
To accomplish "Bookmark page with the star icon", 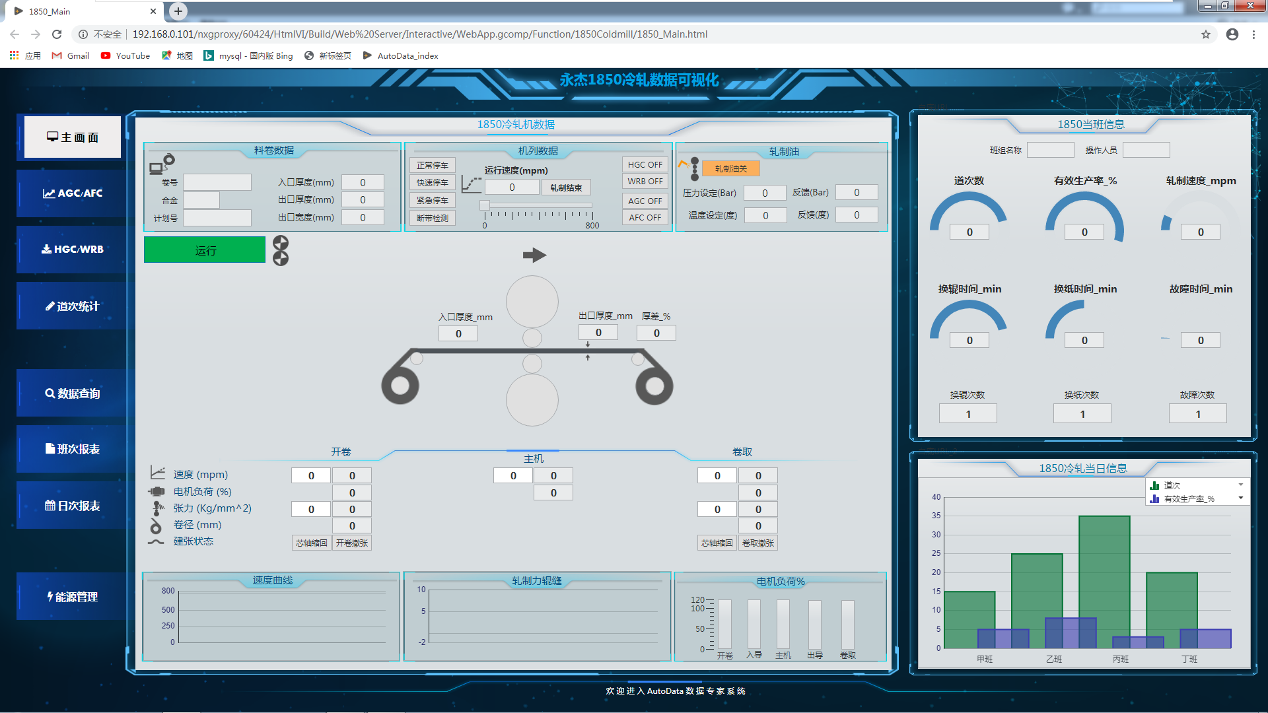I will coord(1206,34).
